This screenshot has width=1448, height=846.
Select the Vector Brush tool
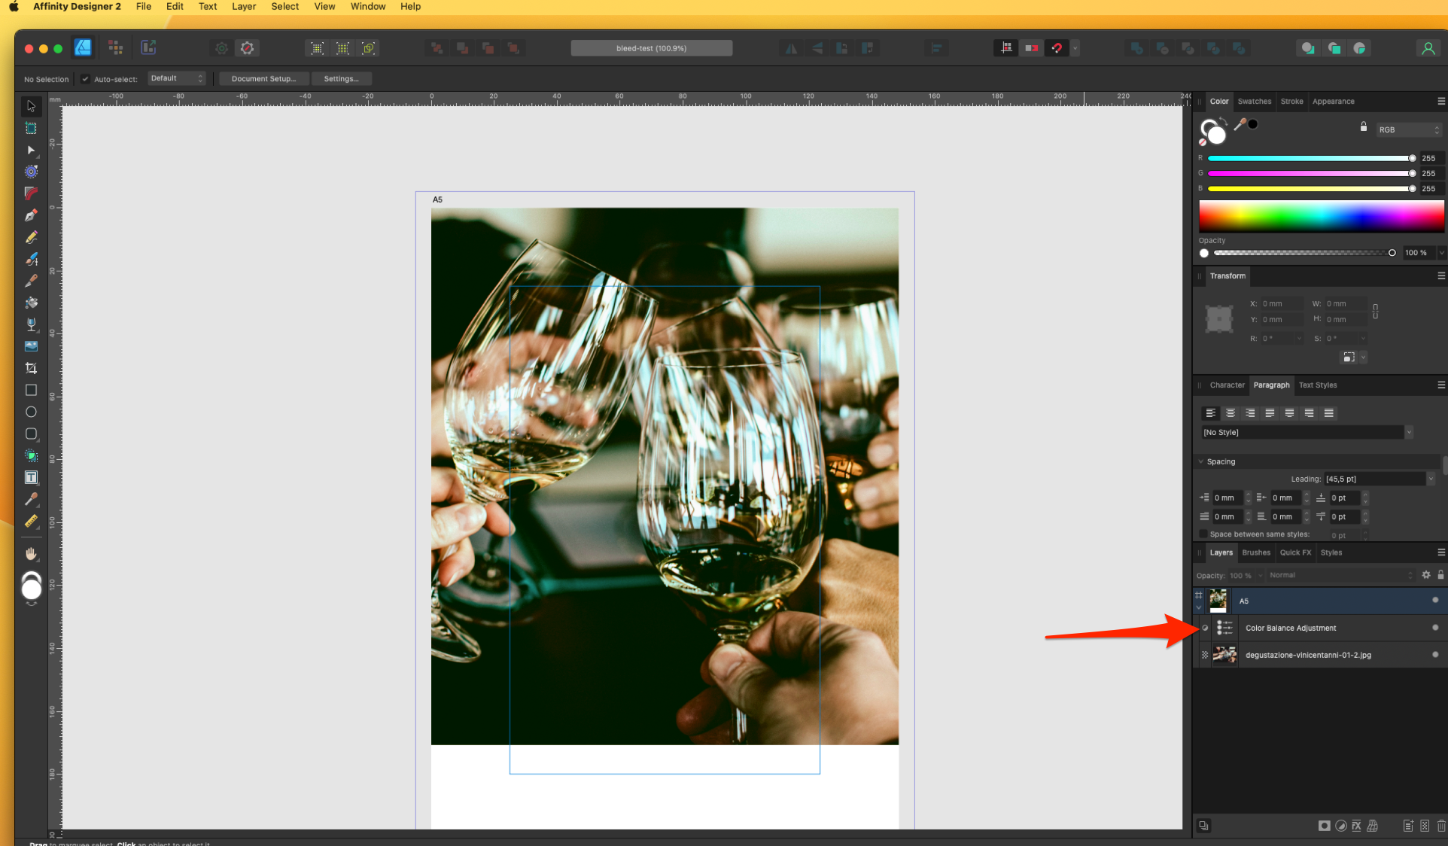coord(31,259)
